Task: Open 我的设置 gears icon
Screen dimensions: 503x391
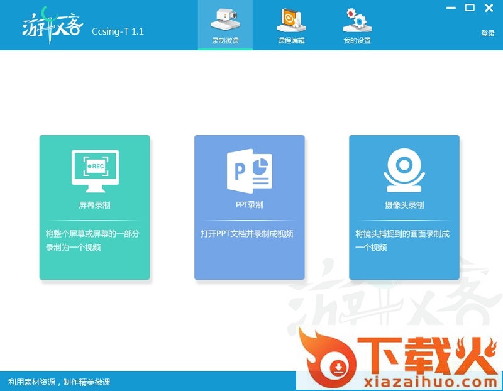Action: click(357, 21)
